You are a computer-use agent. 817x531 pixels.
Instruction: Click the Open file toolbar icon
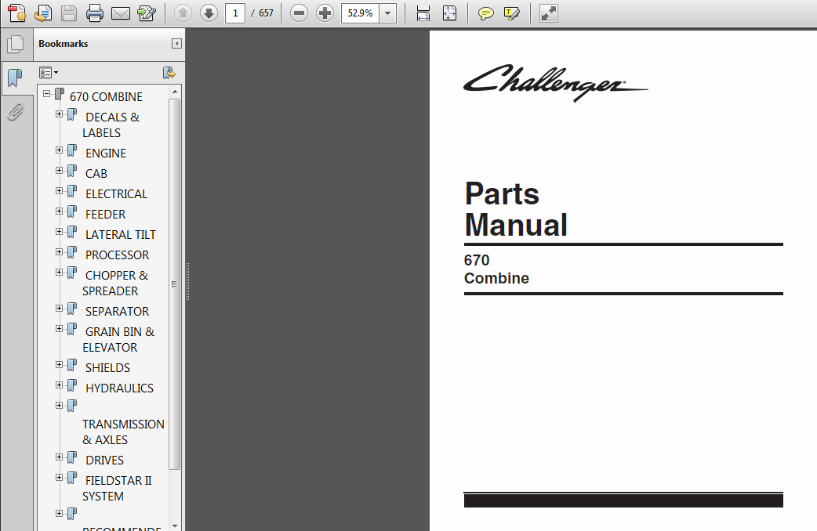click(x=42, y=13)
